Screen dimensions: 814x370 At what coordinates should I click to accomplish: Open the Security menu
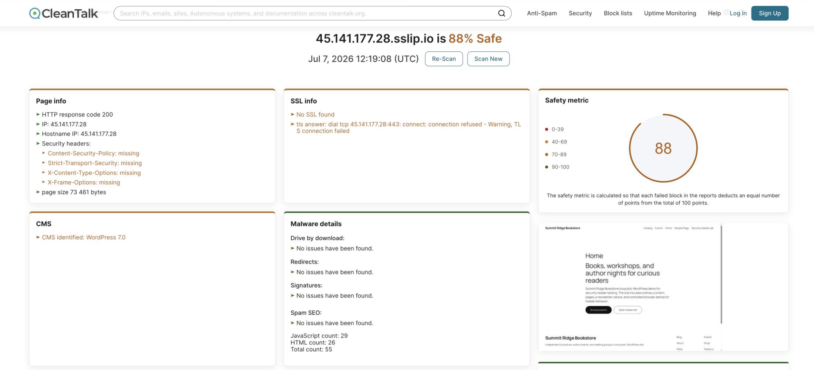(580, 13)
